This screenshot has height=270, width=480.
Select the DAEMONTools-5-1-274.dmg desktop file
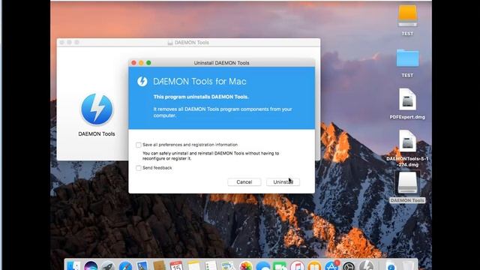tap(407, 141)
